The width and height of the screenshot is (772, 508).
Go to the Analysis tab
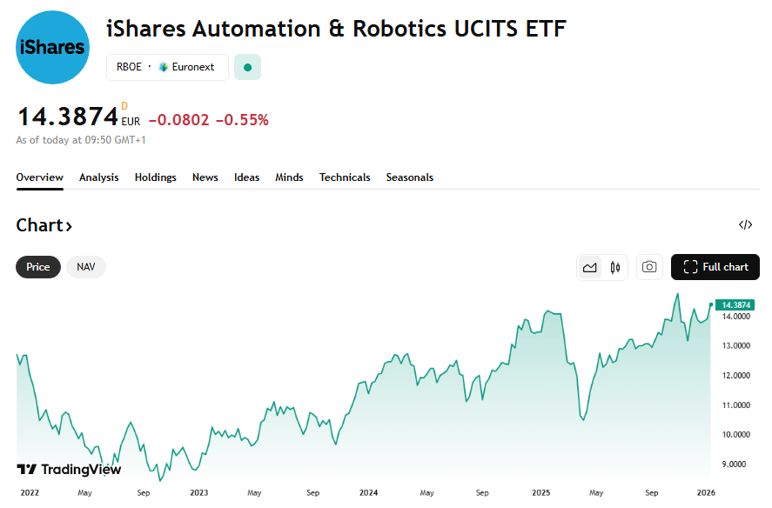(98, 177)
